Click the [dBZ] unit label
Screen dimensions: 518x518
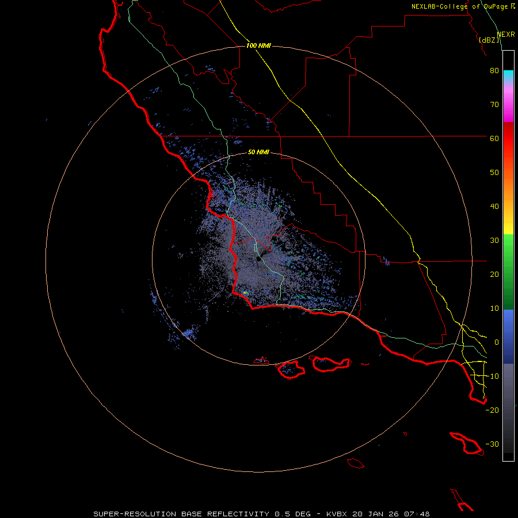click(x=489, y=40)
